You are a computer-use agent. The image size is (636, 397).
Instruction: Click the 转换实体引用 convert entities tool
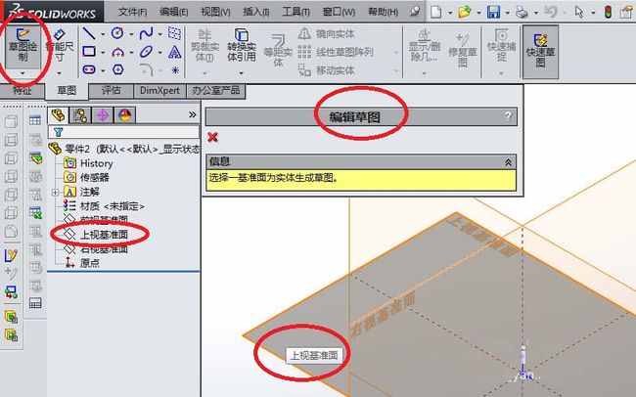point(242,46)
